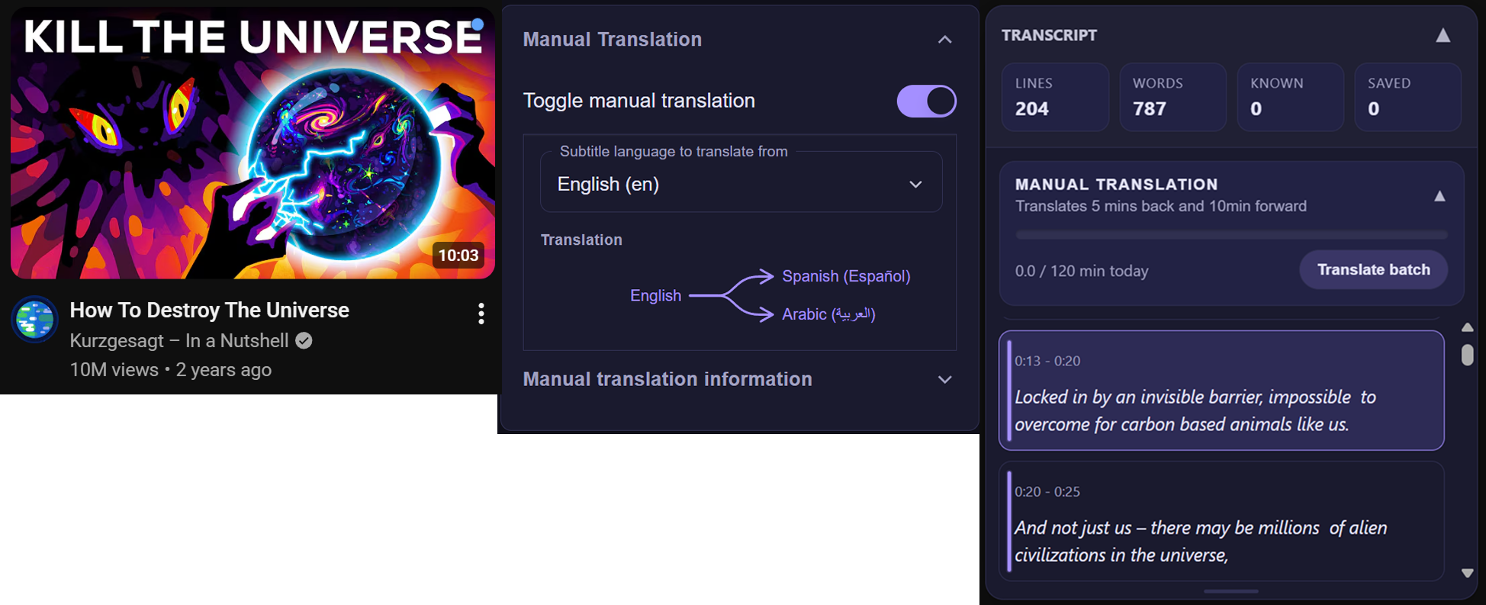
Task: Select transcript line 0:13 - 0:20
Action: pyautogui.click(x=1221, y=390)
